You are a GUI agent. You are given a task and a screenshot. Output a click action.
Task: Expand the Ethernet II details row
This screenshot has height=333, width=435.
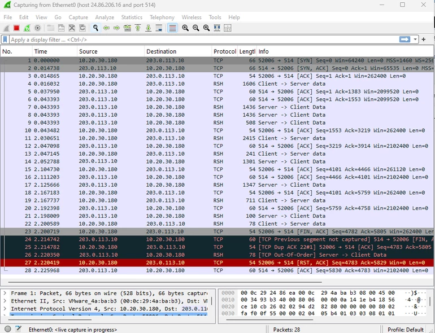[x=5, y=301]
